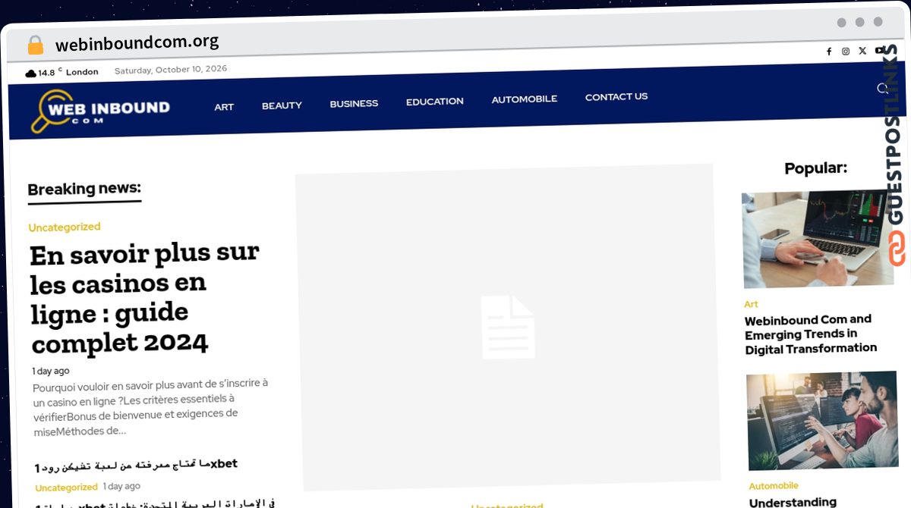
Task: Open the trading laptop thumbnail in Popular
Action: click(x=818, y=238)
